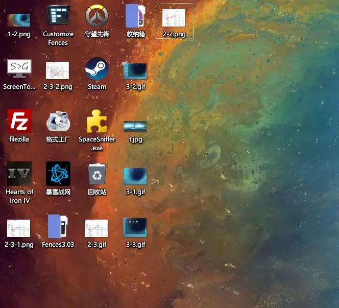Image resolution: width=339 pixels, height=308 pixels.
Task: Select the SpaceSniffer.exe puzzle icon
Action: click(96, 122)
